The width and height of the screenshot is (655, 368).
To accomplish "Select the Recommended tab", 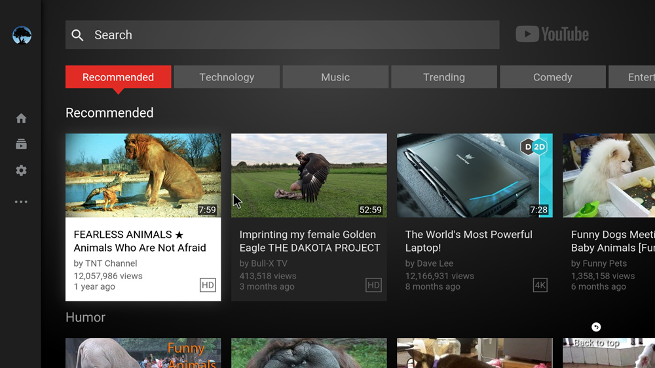I will (x=118, y=77).
